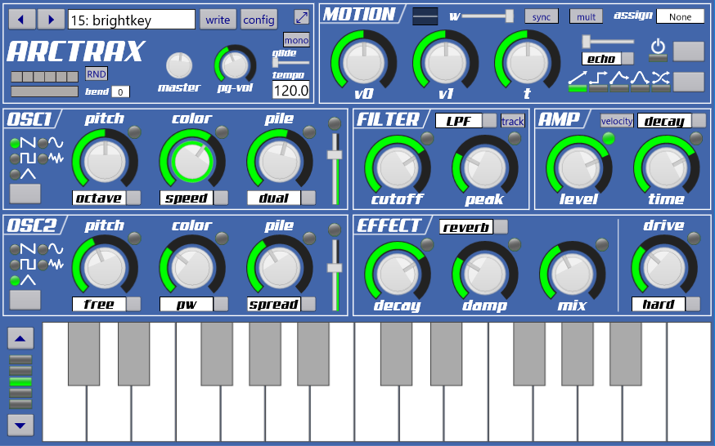Open OSC2 color mode 'pw' dropdown

click(194, 304)
